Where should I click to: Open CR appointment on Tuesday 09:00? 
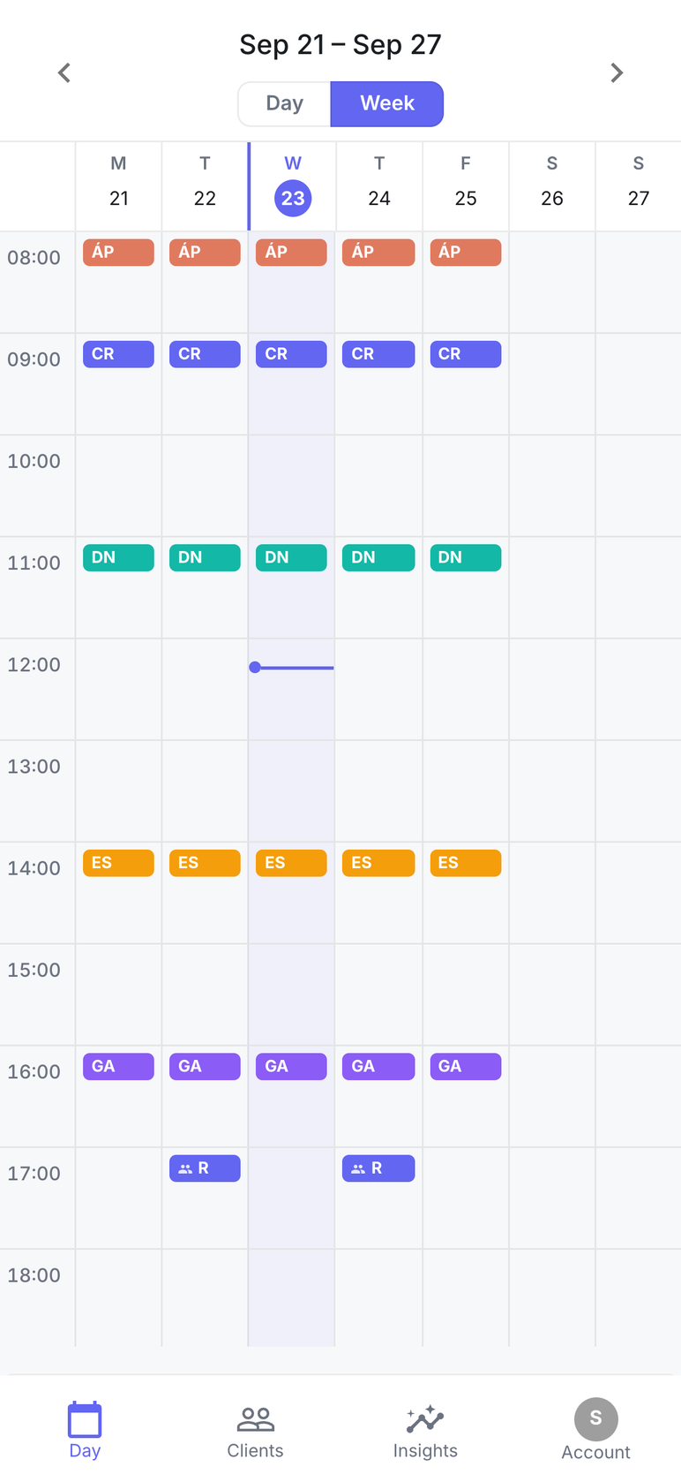tap(205, 354)
